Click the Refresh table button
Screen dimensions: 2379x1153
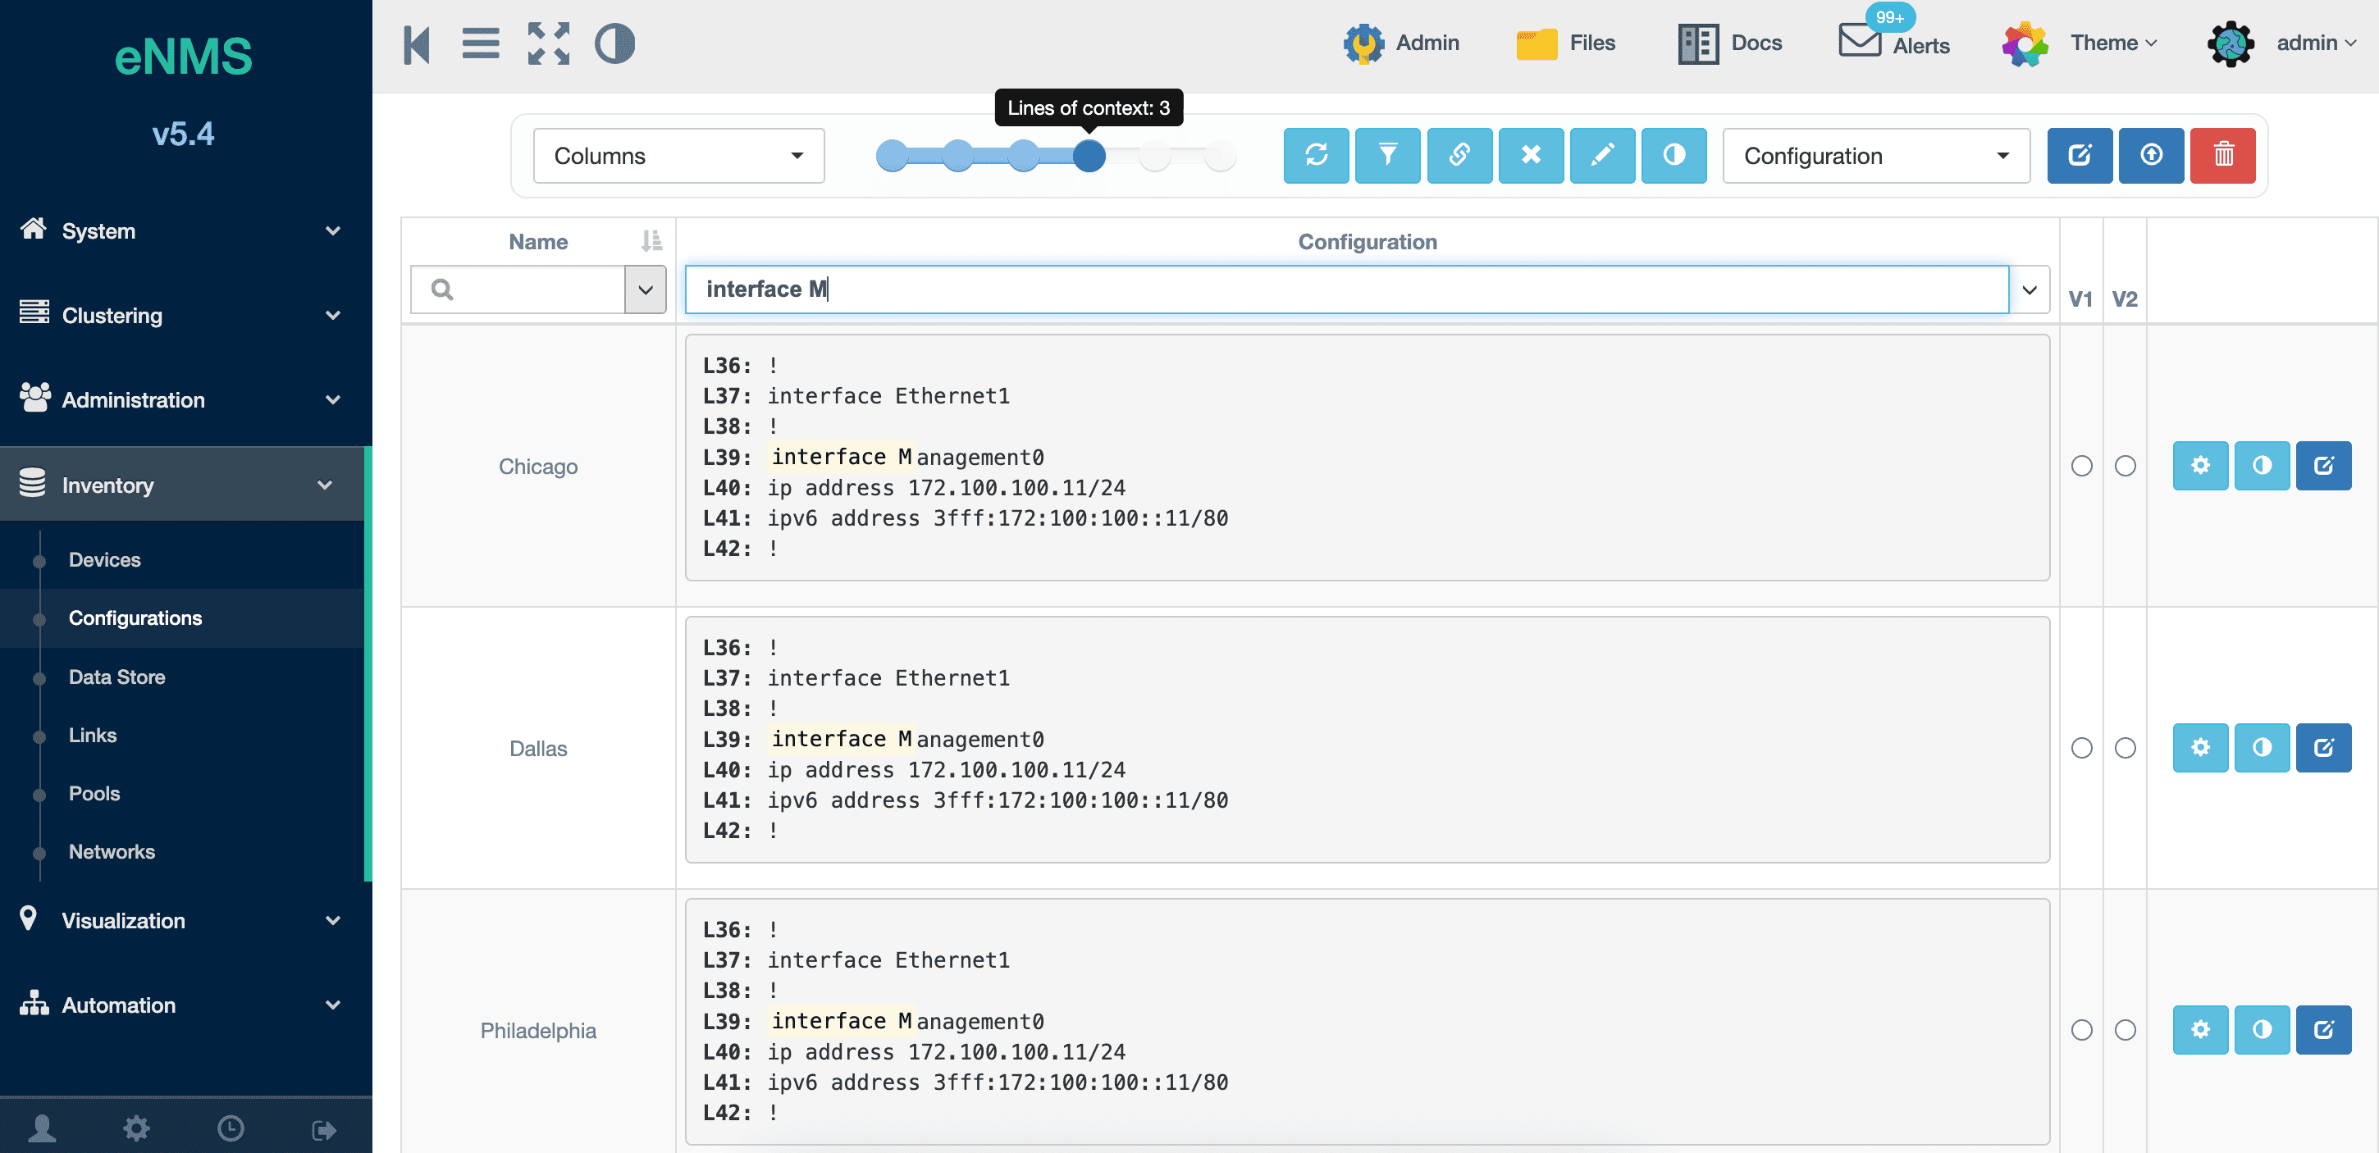pyautogui.click(x=1316, y=155)
